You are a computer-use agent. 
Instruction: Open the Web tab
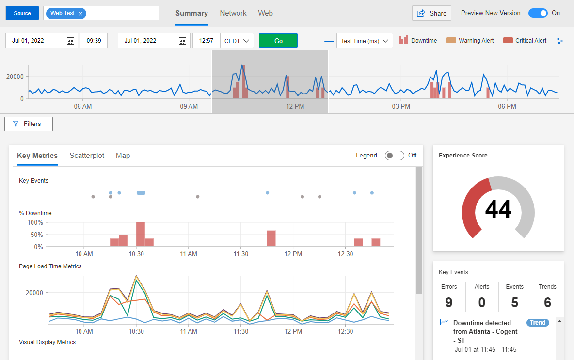[265, 13]
